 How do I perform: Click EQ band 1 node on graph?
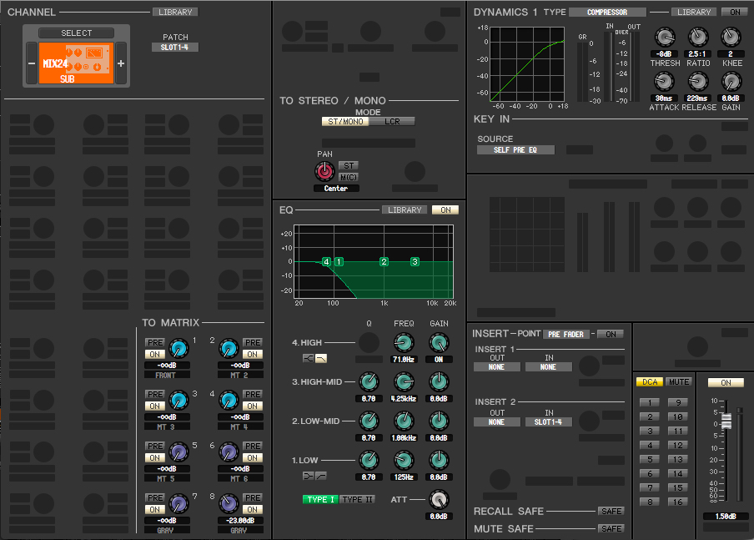(x=339, y=262)
